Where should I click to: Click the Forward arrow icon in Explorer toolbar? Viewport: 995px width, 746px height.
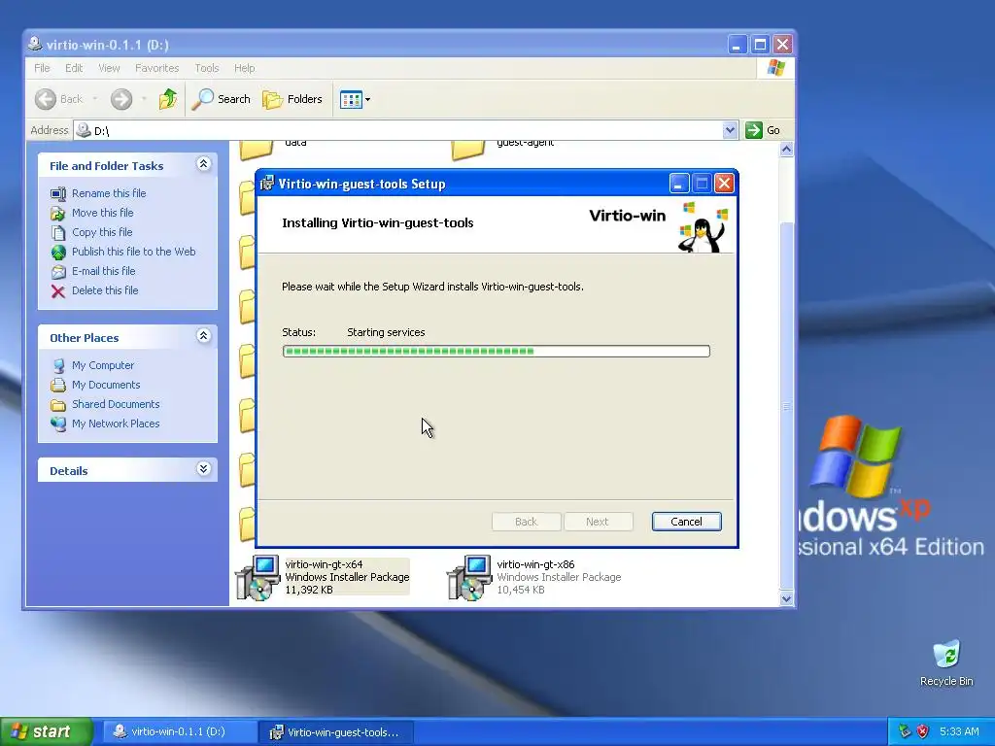click(121, 99)
